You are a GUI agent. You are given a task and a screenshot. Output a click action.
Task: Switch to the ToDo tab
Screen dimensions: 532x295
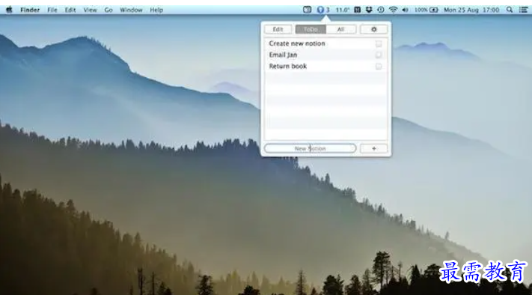311,29
